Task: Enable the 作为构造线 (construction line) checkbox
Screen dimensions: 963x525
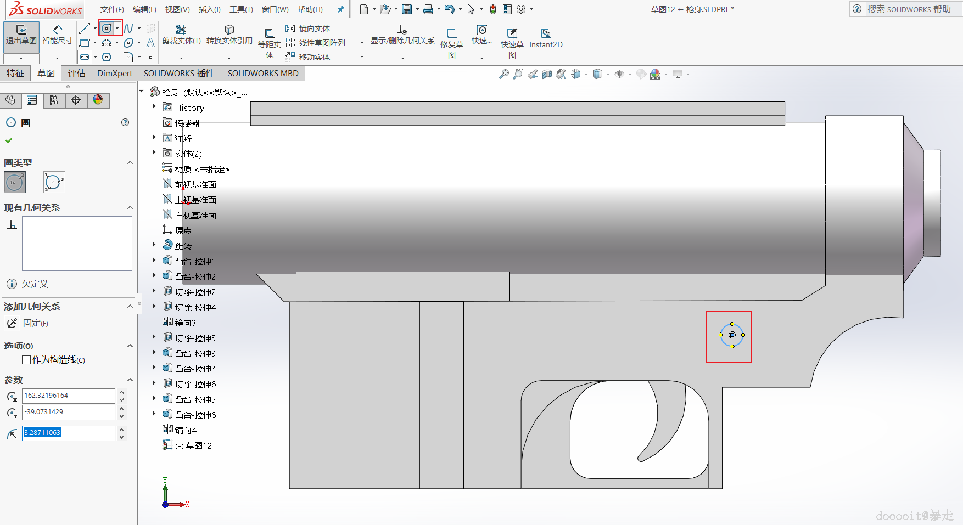Action: [x=26, y=360]
